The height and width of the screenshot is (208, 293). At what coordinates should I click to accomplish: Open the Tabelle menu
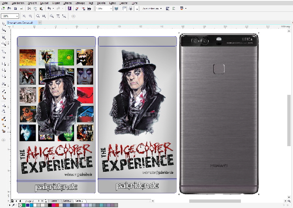click(x=101, y=3)
